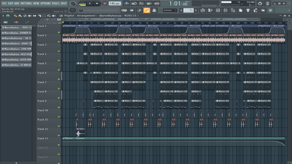The image size is (292, 164).
Task: Start playback with the play button
Action: click(x=90, y=3)
